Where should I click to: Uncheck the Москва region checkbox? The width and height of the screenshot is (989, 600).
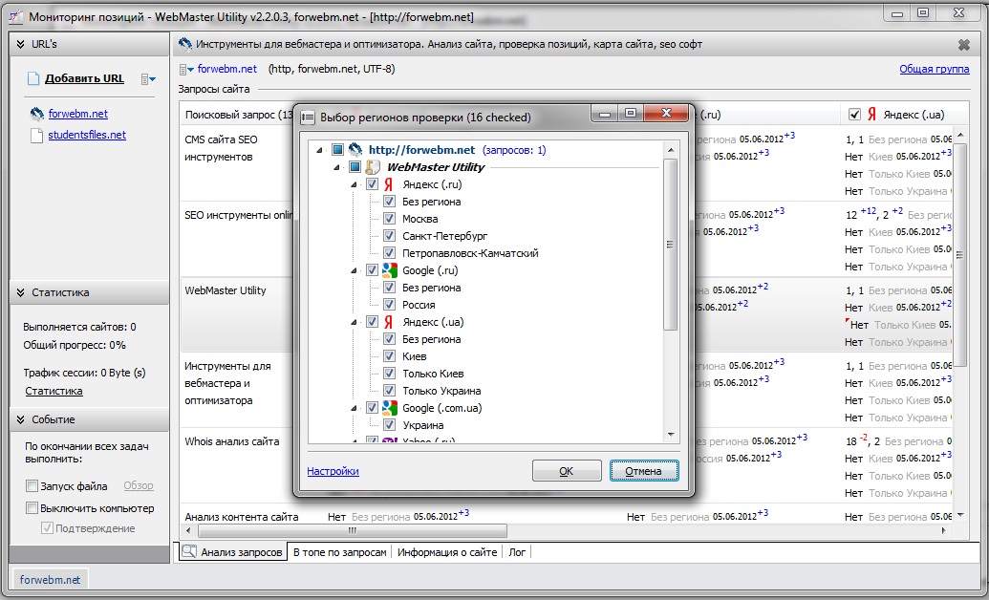[390, 219]
